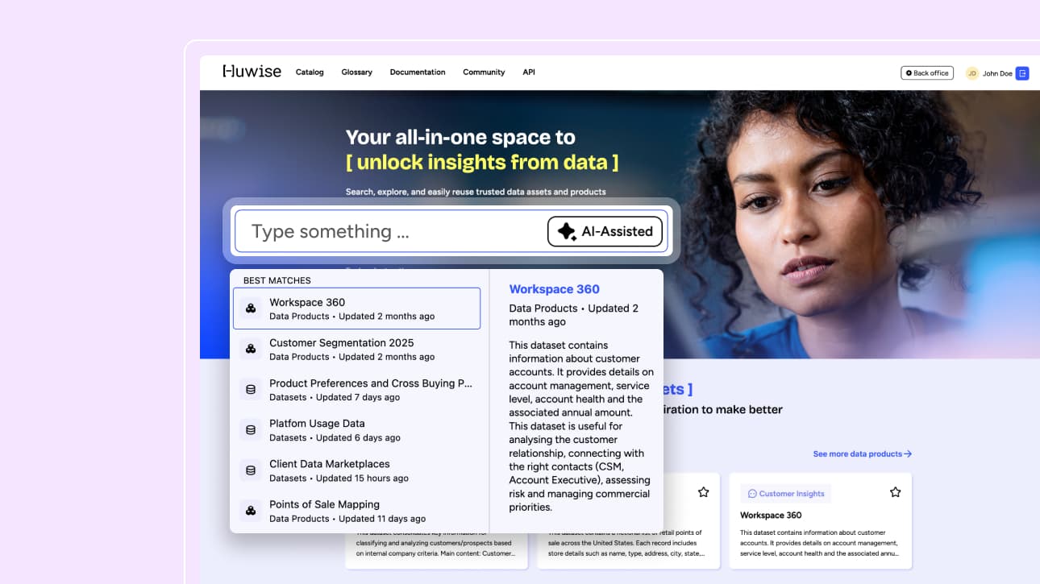Screen dimensions: 1040x584
Task: Click the Workspace 360 data product icon
Action: tap(251, 309)
